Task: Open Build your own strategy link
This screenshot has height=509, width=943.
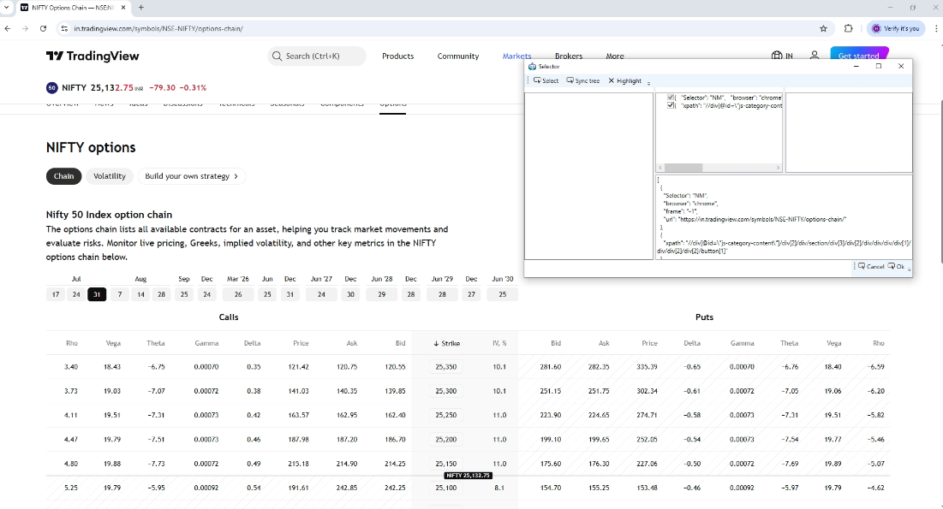Action: tap(192, 176)
